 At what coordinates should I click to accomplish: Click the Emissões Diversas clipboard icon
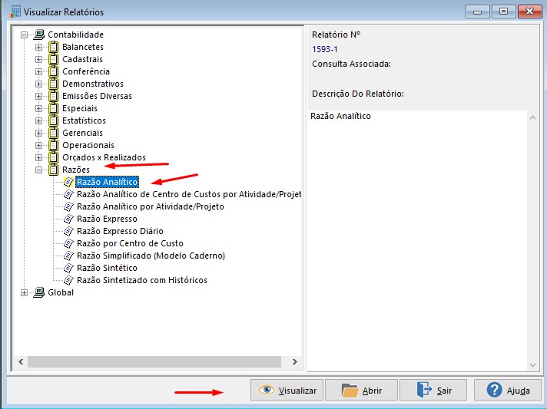53,96
